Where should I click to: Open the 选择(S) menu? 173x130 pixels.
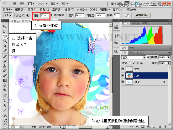57,10
